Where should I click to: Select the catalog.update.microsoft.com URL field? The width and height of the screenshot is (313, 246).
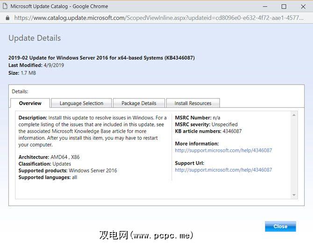click(x=159, y=18)
